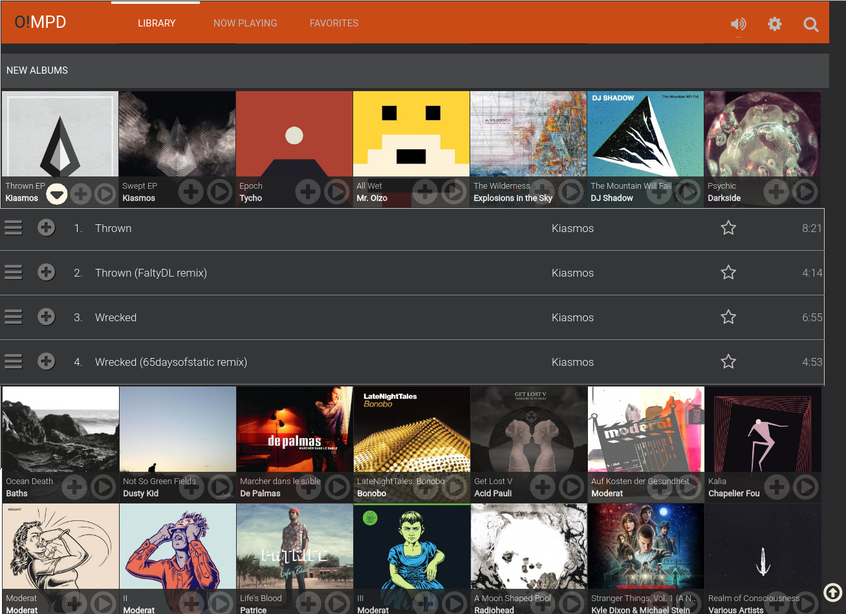Open the Dusty Kid artist link
846x614 pixels.
click(140, 494)
